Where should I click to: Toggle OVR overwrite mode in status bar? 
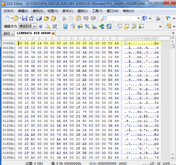(x=166, y=163)
